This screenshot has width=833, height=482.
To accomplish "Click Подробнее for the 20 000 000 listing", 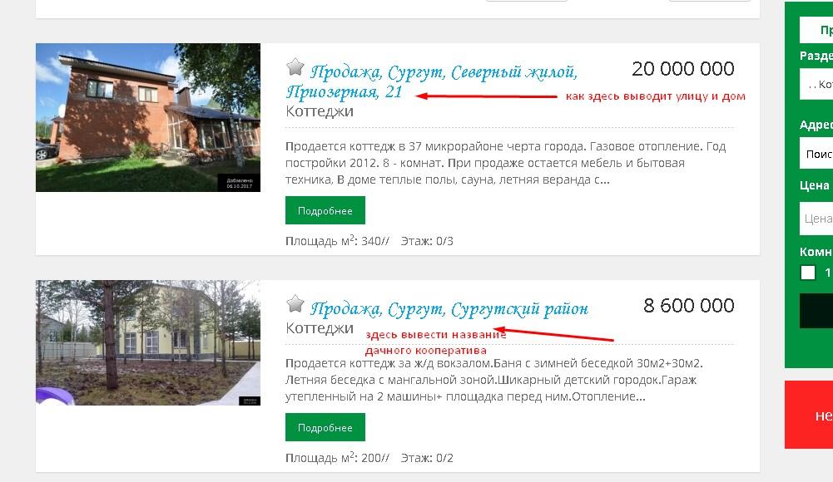I will pos(325,210).
